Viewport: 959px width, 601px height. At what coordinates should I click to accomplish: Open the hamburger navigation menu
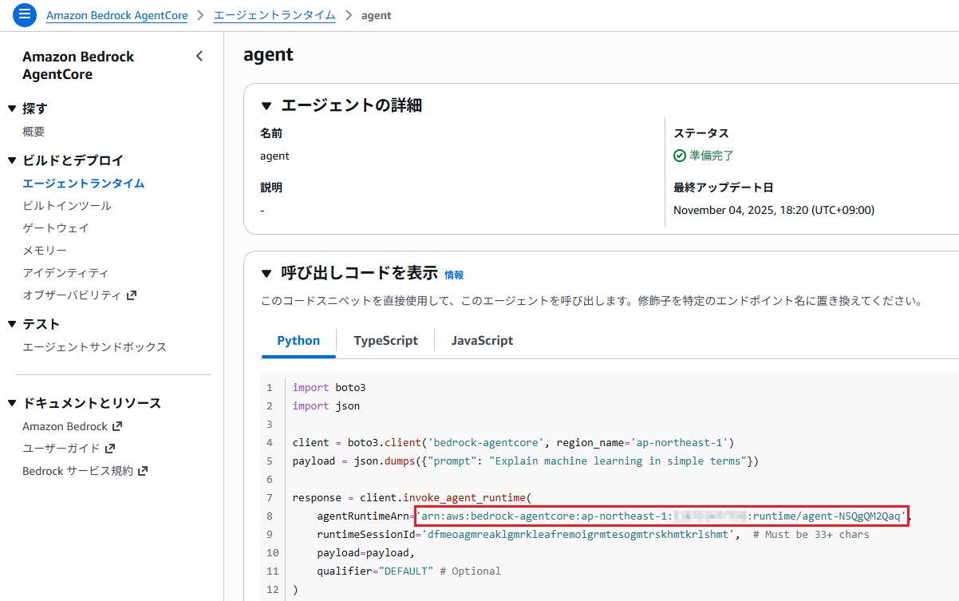pos(25,15)
